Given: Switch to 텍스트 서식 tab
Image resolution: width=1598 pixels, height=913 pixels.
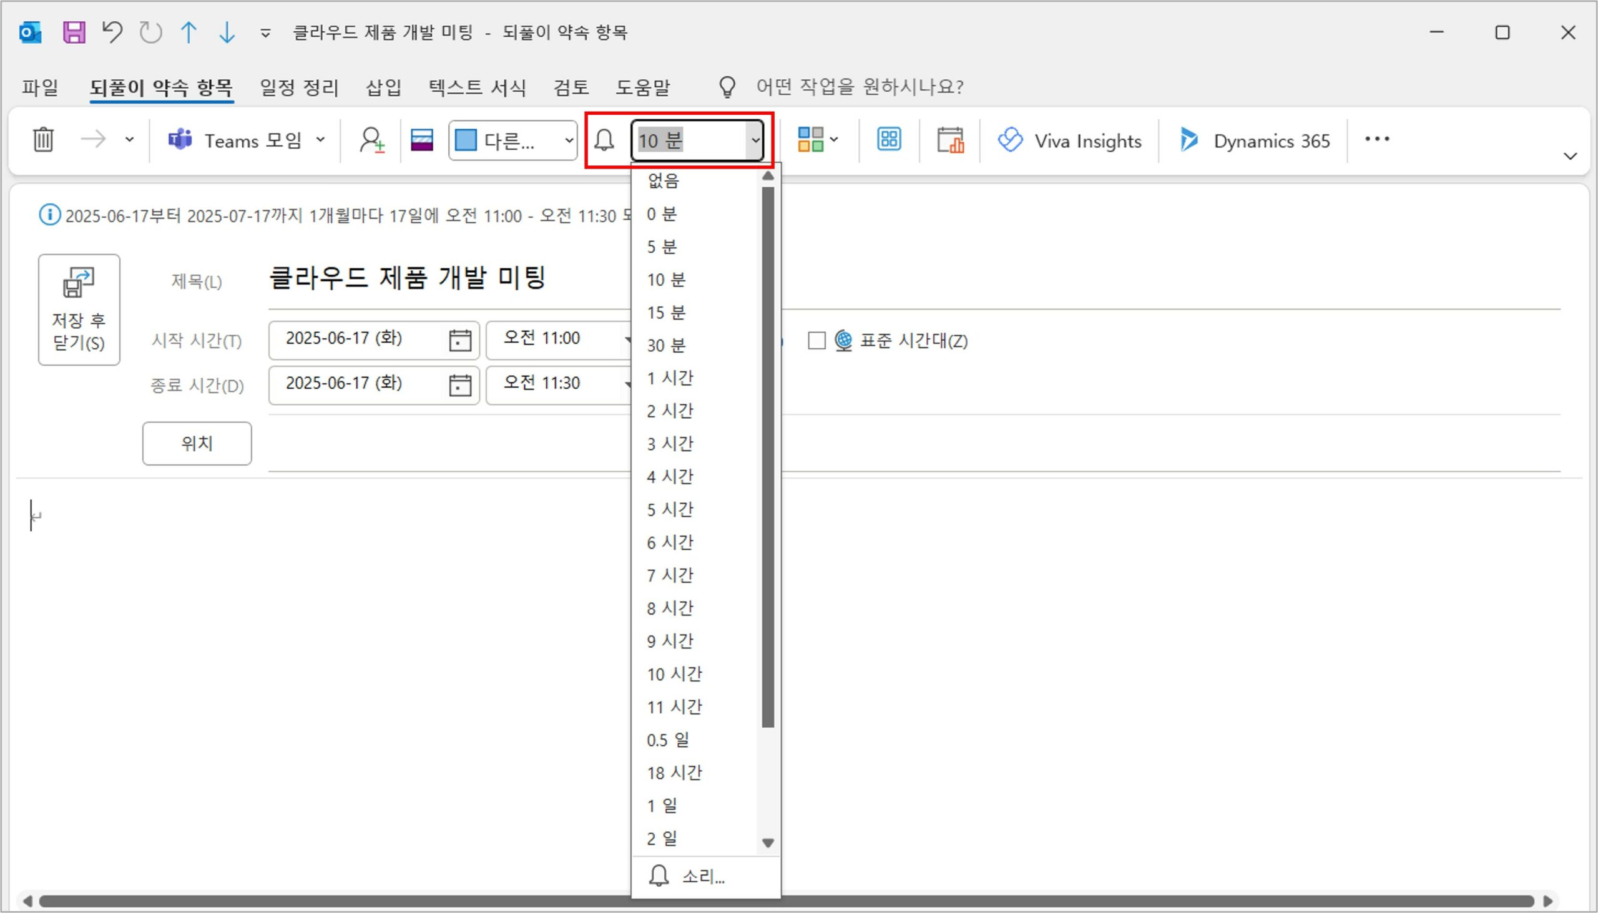Looking at the screenshot, I should coord(477,87).
